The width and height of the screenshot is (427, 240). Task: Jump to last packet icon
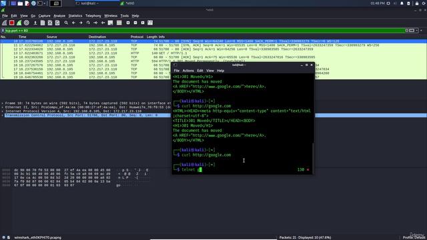tap(103, 23)
